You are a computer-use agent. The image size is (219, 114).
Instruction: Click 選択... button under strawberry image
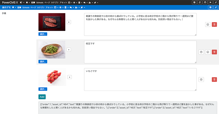coord(43,89)
